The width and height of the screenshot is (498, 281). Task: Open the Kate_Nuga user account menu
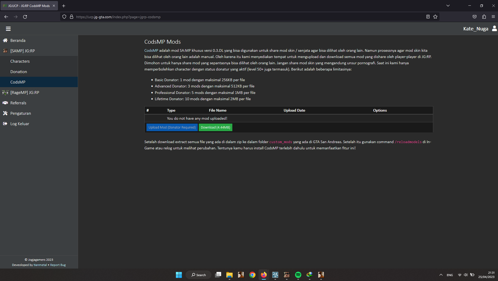[480, 28]
